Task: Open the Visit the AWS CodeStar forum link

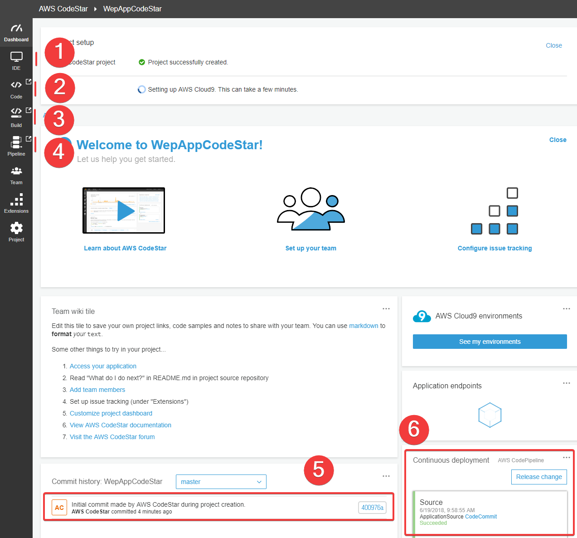Action: pyautogui.click(x=112, y=437)
